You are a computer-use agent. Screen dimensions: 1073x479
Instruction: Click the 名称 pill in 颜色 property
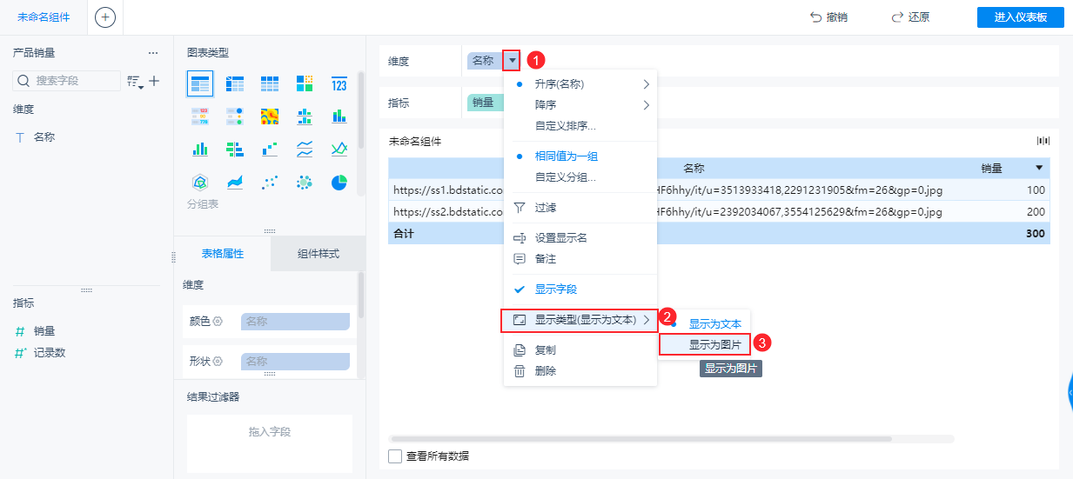click(295, 321)
